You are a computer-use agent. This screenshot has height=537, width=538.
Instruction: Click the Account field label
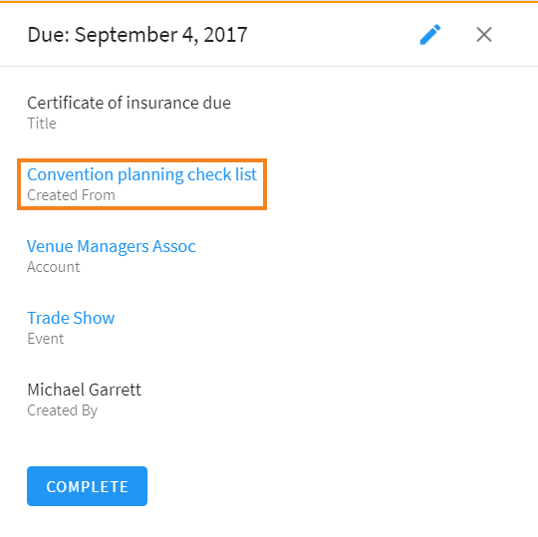[x=54, y=267]
